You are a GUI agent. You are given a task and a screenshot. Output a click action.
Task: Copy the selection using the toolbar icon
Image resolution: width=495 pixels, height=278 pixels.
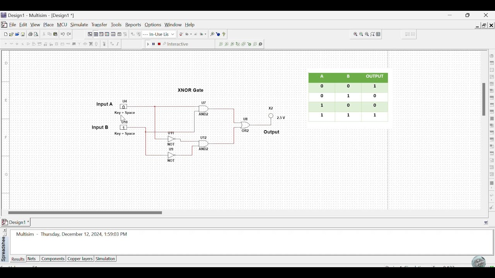pos(49,34)
